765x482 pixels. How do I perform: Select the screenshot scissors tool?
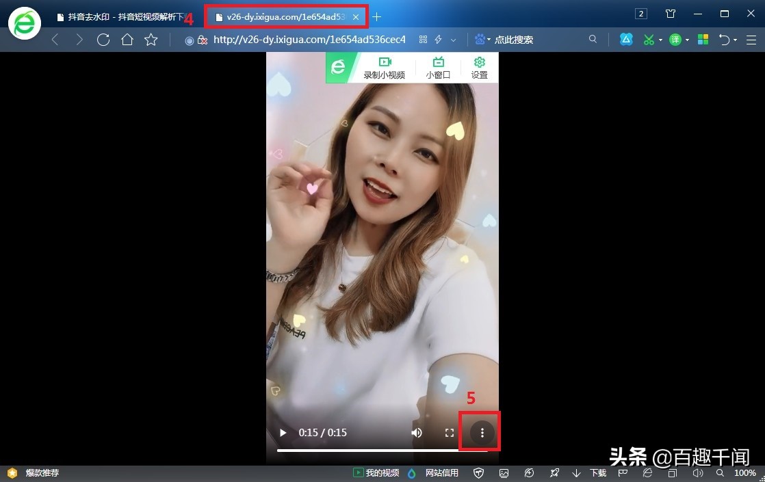649,39
